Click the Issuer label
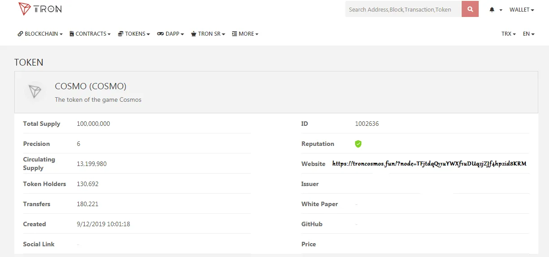This screenshot has height=257, width=549. click(x=310, y=184)
